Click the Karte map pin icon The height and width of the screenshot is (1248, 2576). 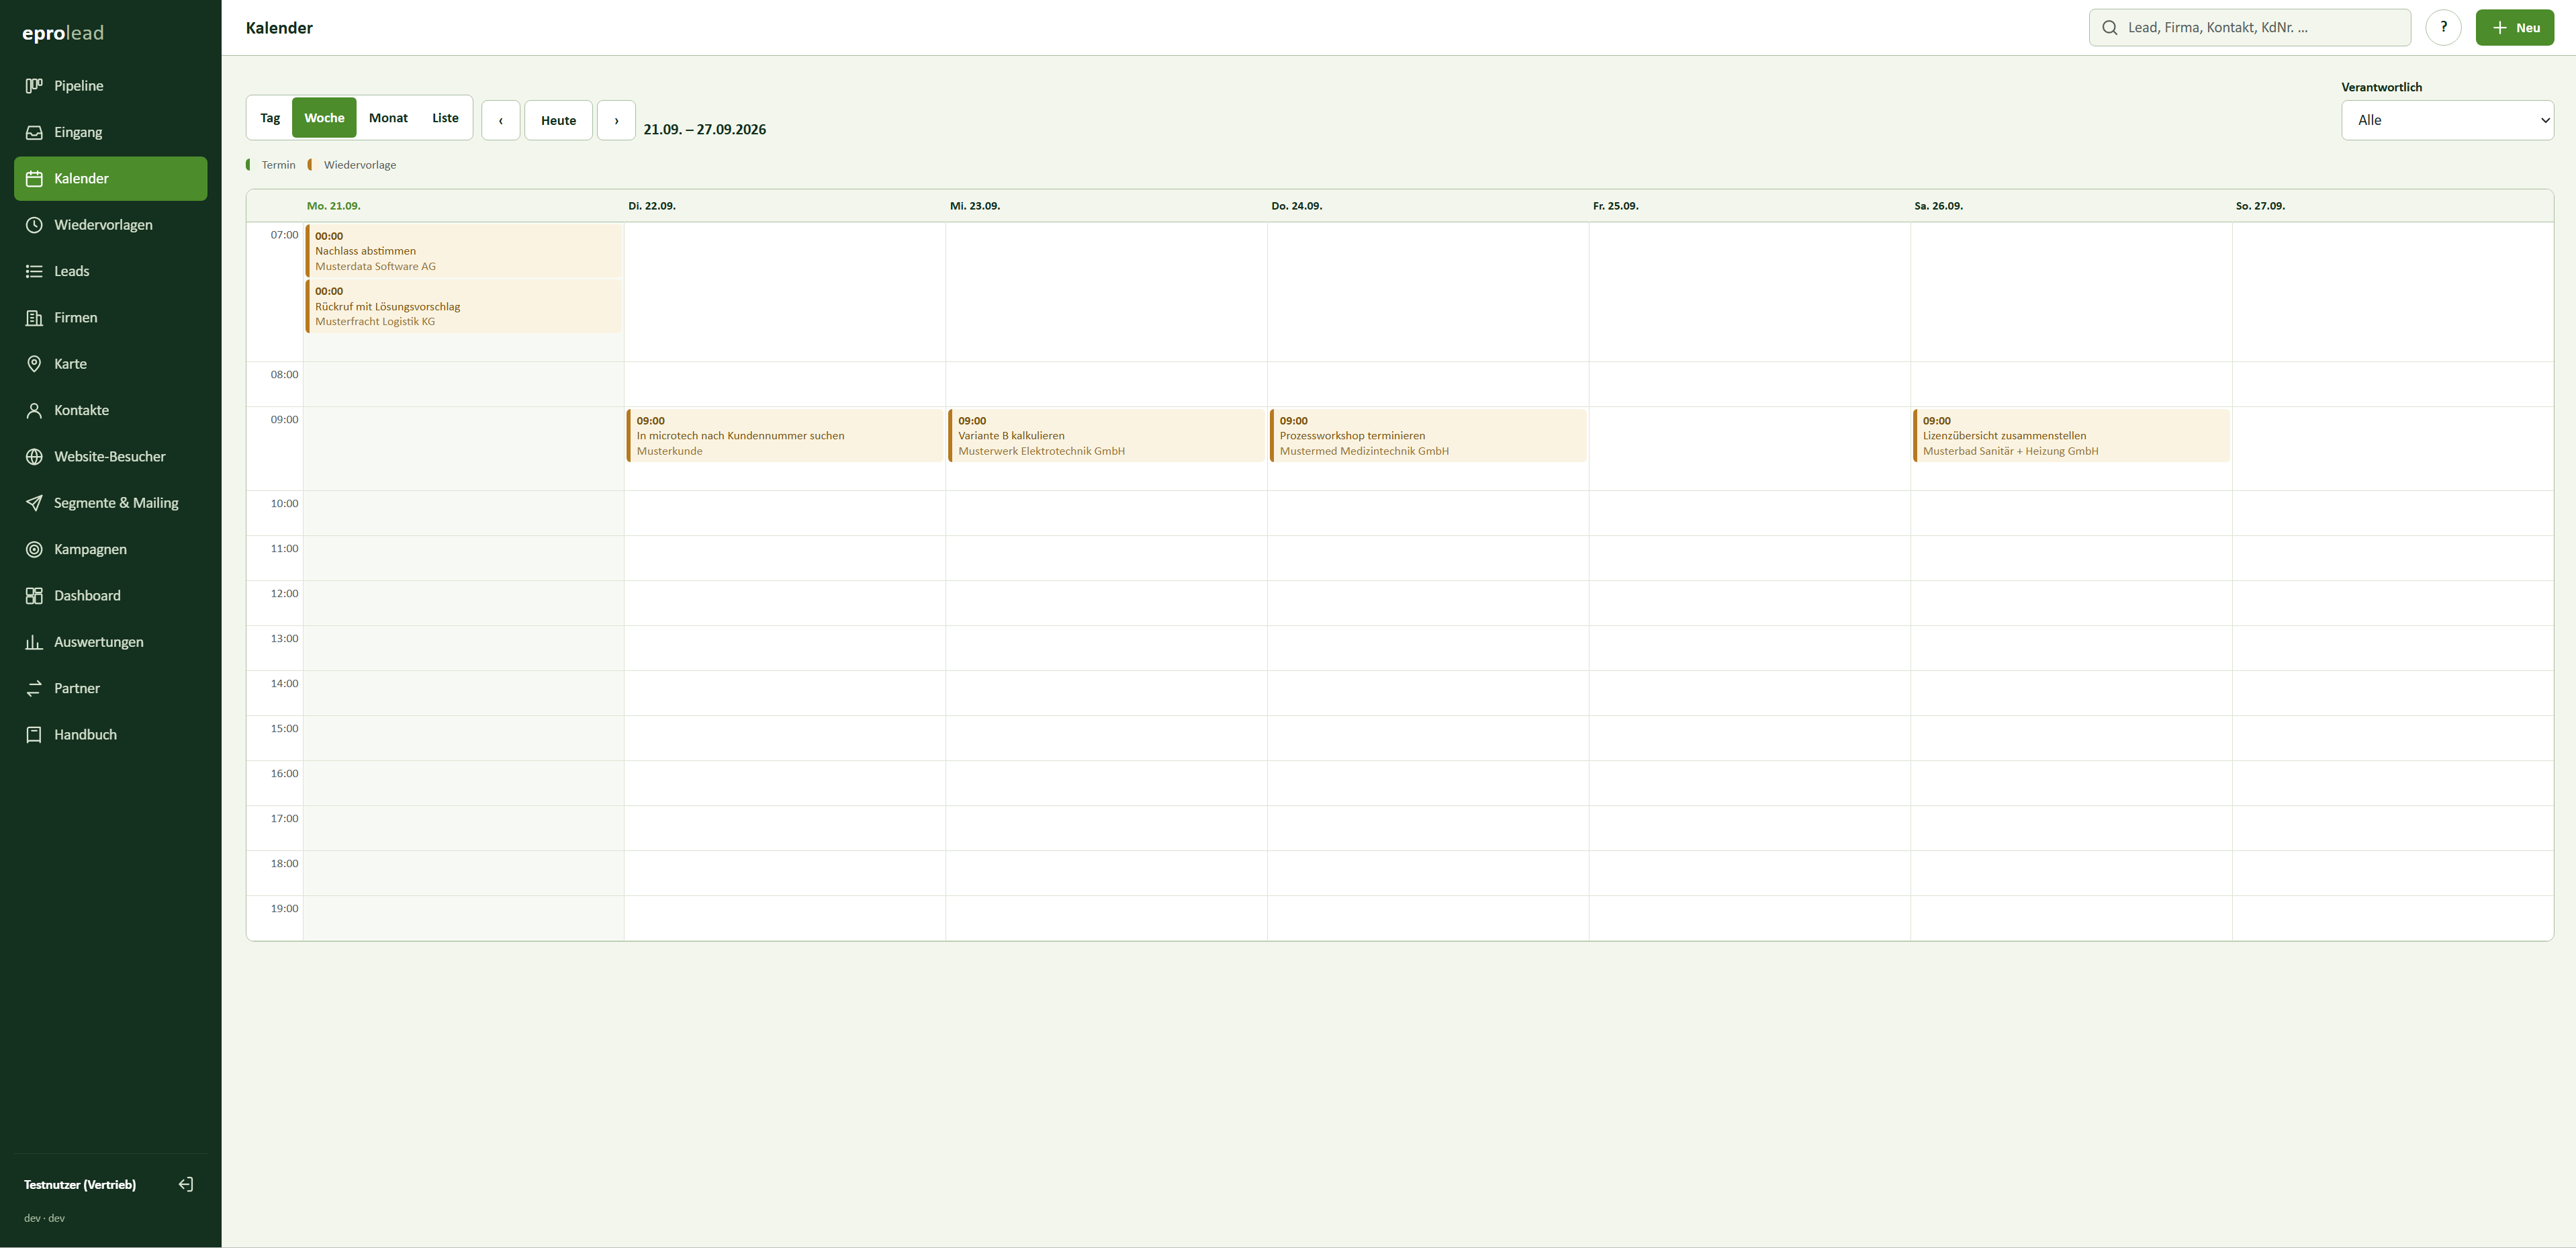[34, 364]
